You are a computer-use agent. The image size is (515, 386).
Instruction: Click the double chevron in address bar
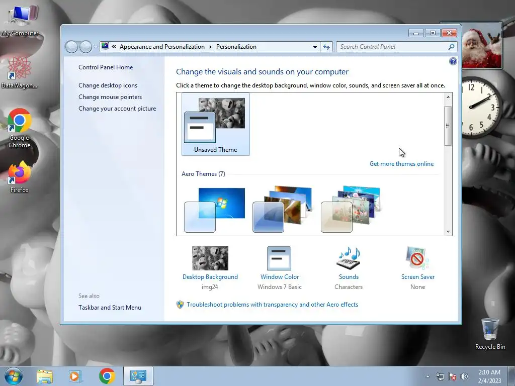coord(114,47)
